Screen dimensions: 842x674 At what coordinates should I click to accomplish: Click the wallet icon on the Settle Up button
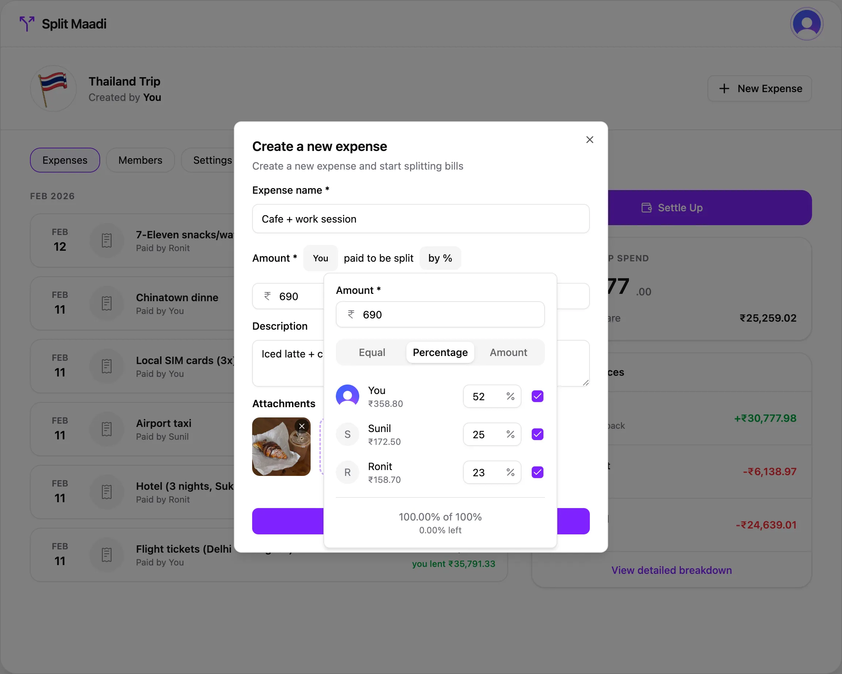646,207
